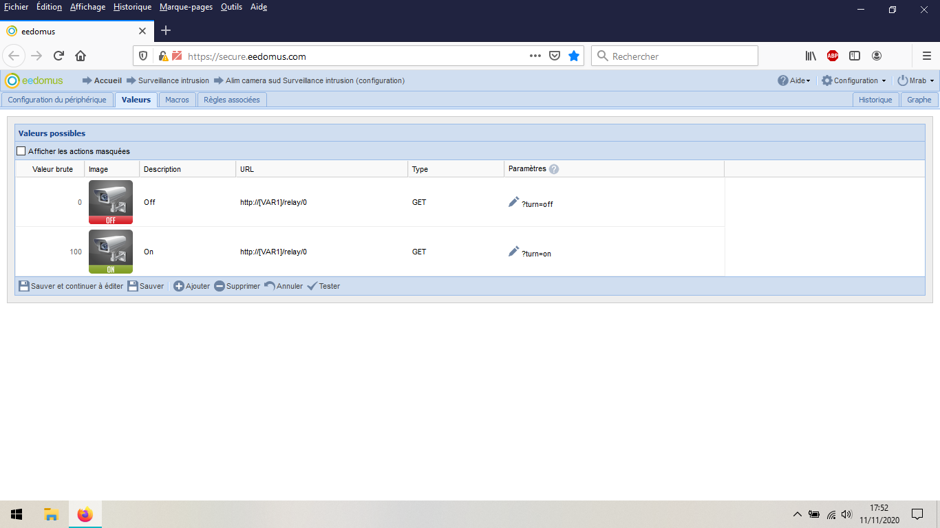Open Marque-pages menu

[186, 7]
